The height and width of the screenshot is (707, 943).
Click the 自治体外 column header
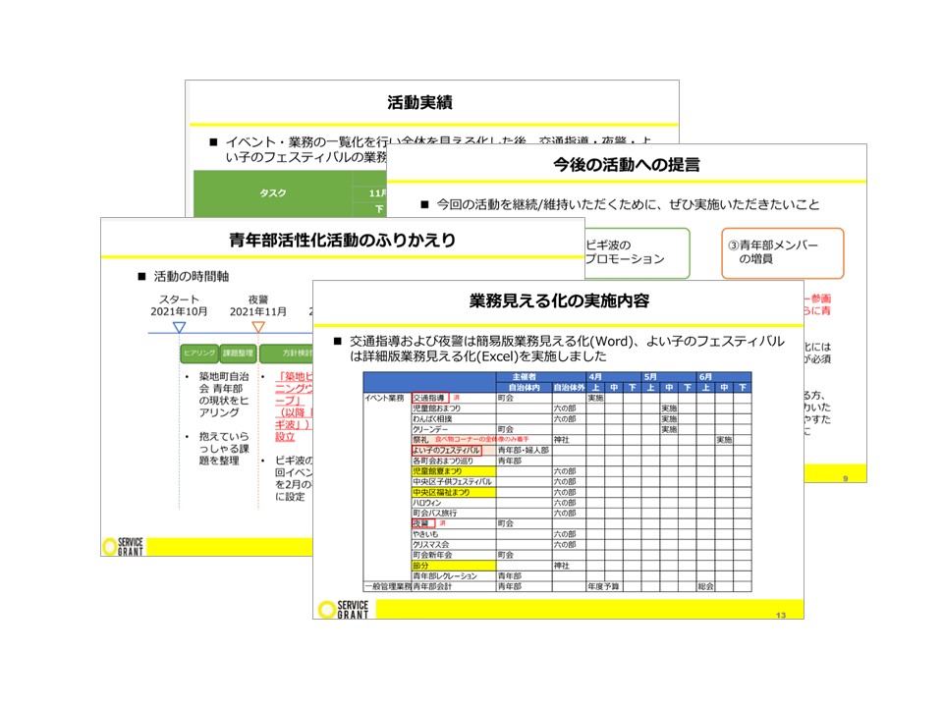pyautogui.click(x=569, y=388)
